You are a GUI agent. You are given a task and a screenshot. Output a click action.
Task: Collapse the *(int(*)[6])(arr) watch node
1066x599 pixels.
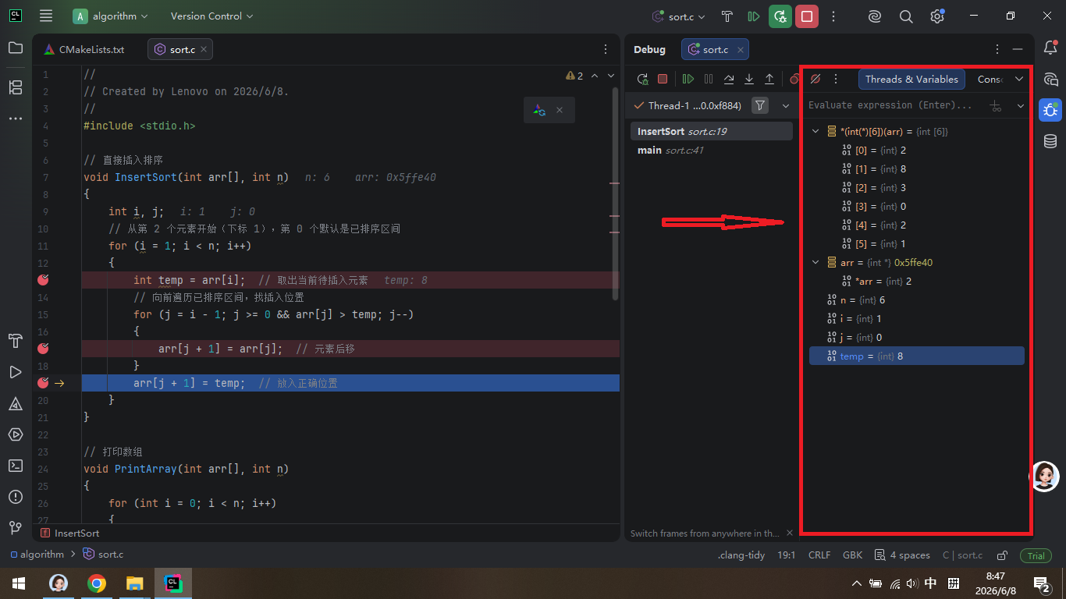click(x=815, y=132)
